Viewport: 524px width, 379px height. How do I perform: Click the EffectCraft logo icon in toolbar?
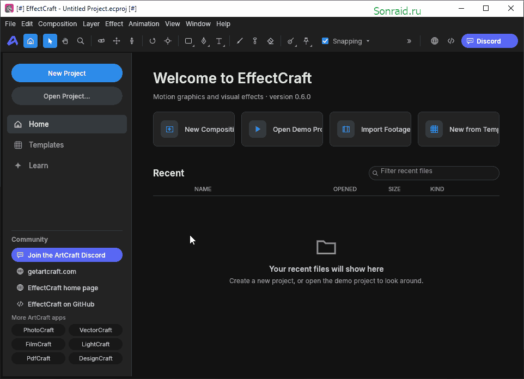point(13,41)
